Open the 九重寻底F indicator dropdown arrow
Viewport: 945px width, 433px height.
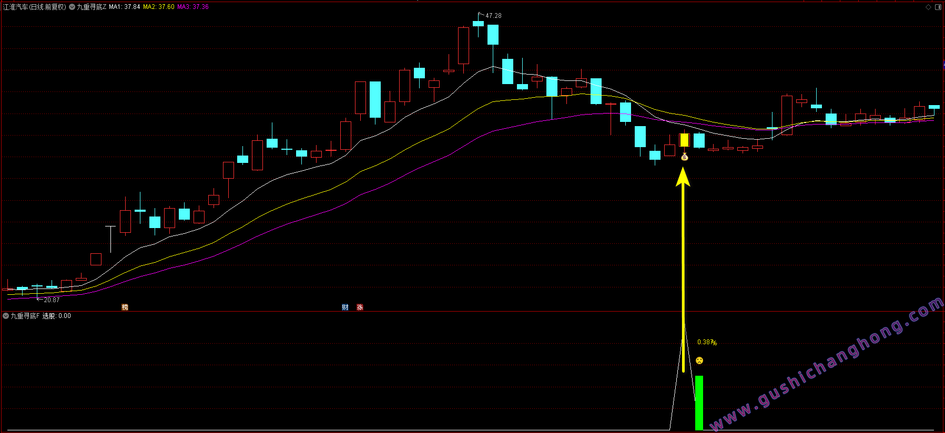pos(6,316)
